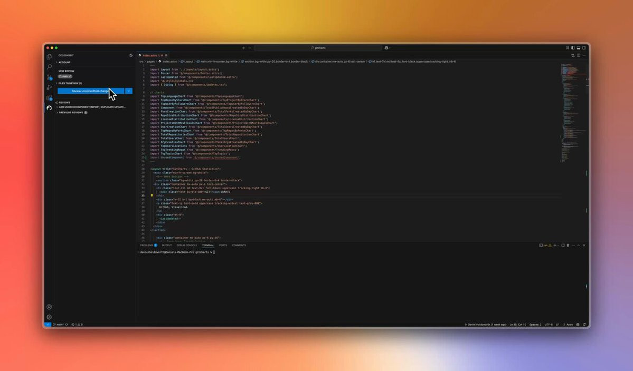Toggle the bottom panel layout icon
This screenshot has width=633, height=371.
(x=579, y=47)
